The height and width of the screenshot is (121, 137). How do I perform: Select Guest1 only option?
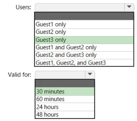click(84, 25)
